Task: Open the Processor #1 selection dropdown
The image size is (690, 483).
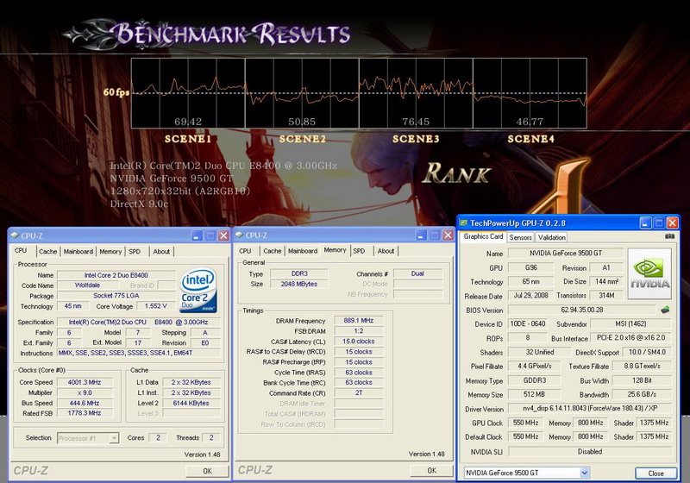Action: point(114,438)
